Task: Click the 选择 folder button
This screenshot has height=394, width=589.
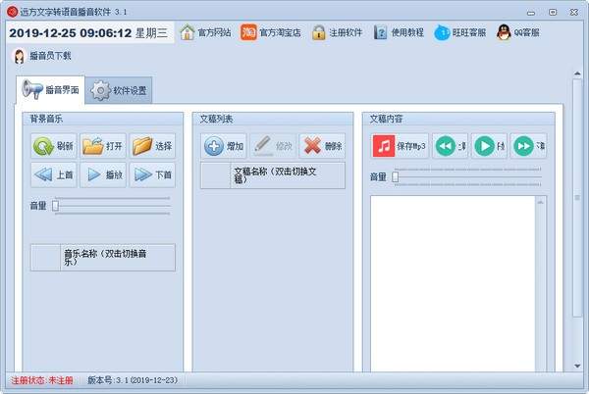Action: pyautogui.click(x=152, y=147)
